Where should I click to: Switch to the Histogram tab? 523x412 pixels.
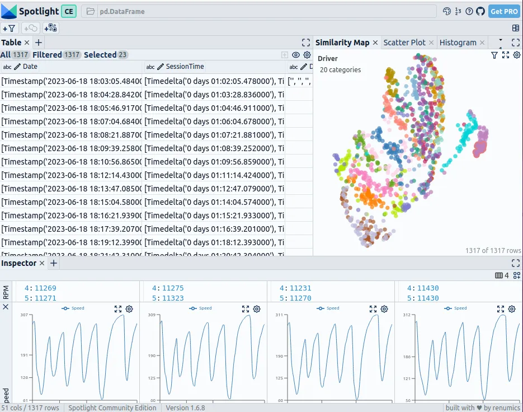click(x=458, y=43)
